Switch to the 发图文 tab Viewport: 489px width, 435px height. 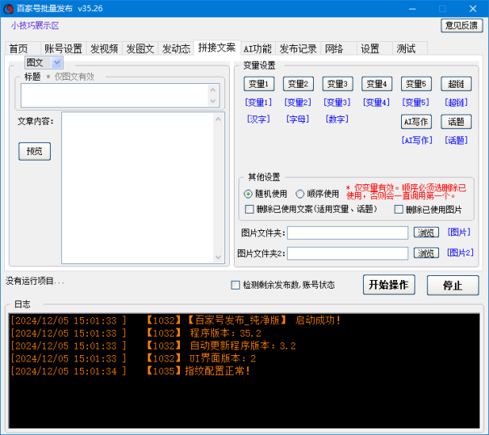pyautogui.click(x=140, y=48)
